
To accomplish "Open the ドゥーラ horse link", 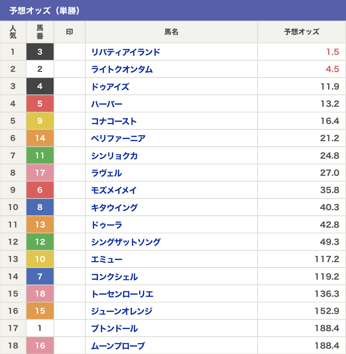I will click(x=107, y=225).
